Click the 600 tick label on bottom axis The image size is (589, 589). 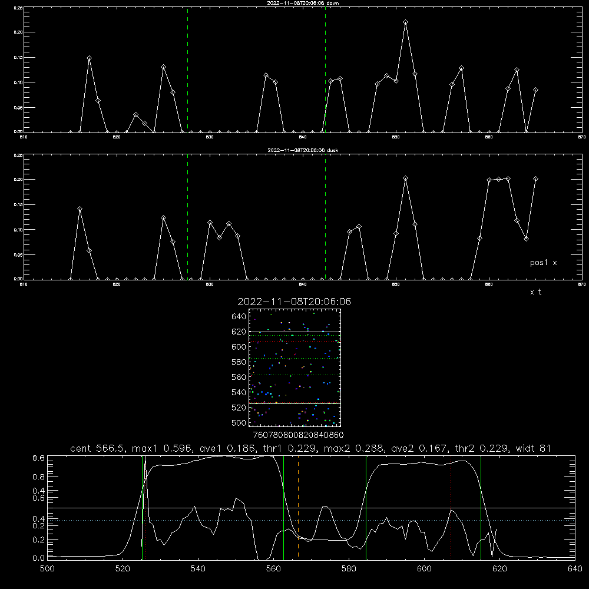425,569
